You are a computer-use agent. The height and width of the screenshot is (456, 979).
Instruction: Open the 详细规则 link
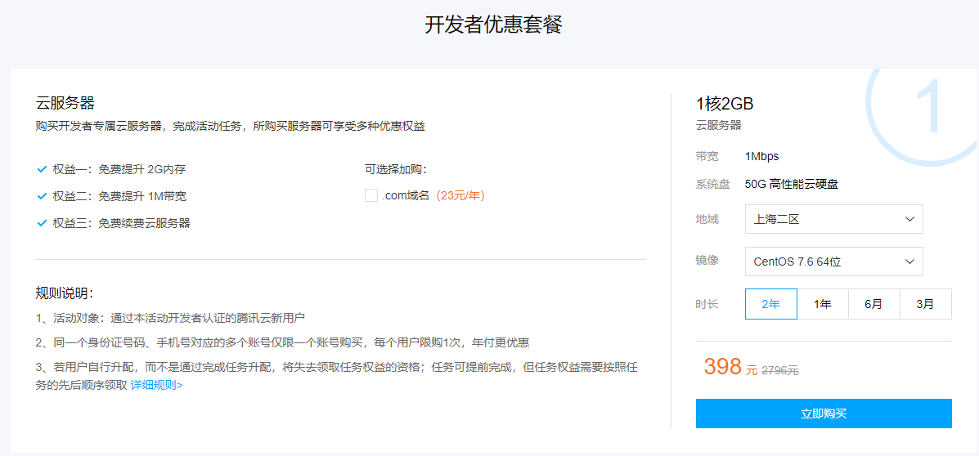156,385
